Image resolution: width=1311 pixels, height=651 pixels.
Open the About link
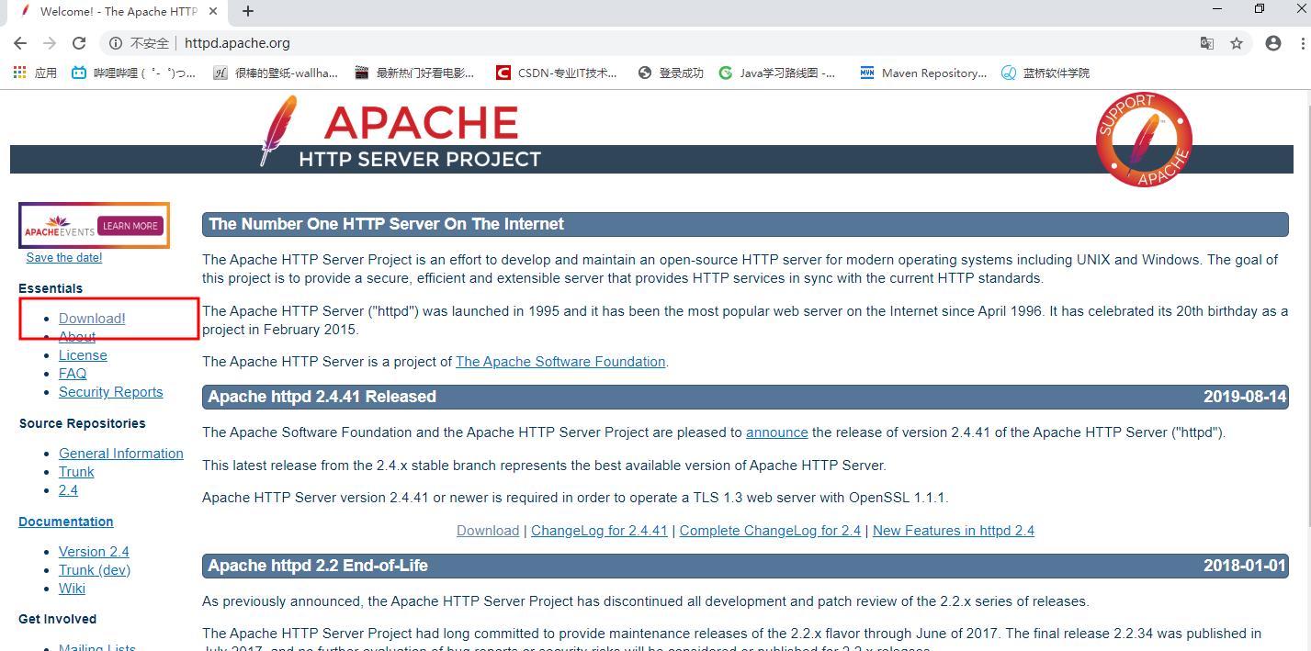pos(77,337)
